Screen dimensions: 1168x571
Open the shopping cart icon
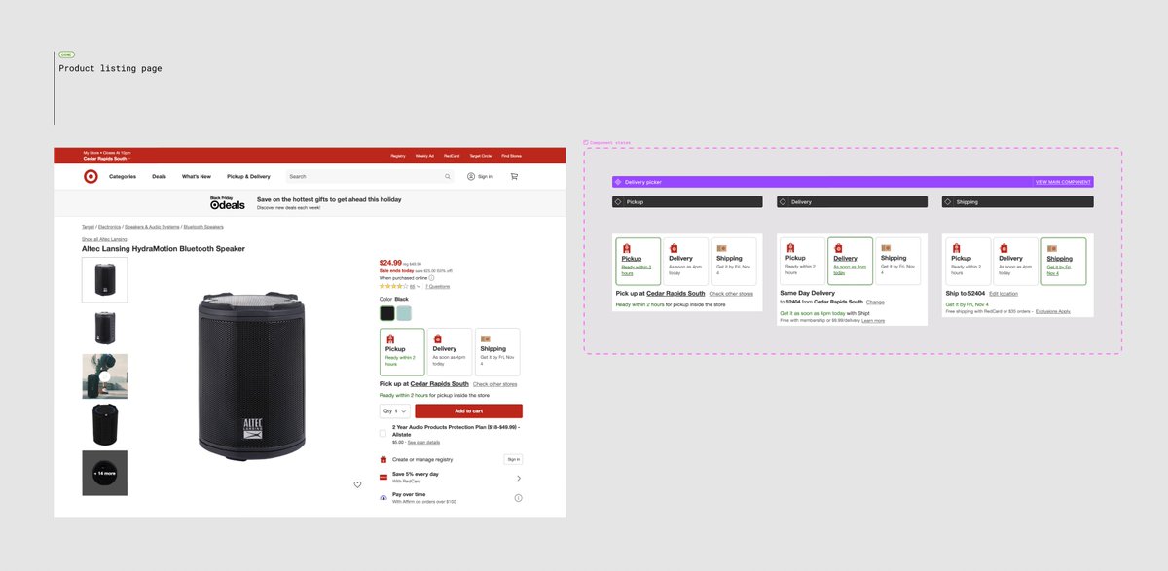pyautogui.click(x=514, y=176)
